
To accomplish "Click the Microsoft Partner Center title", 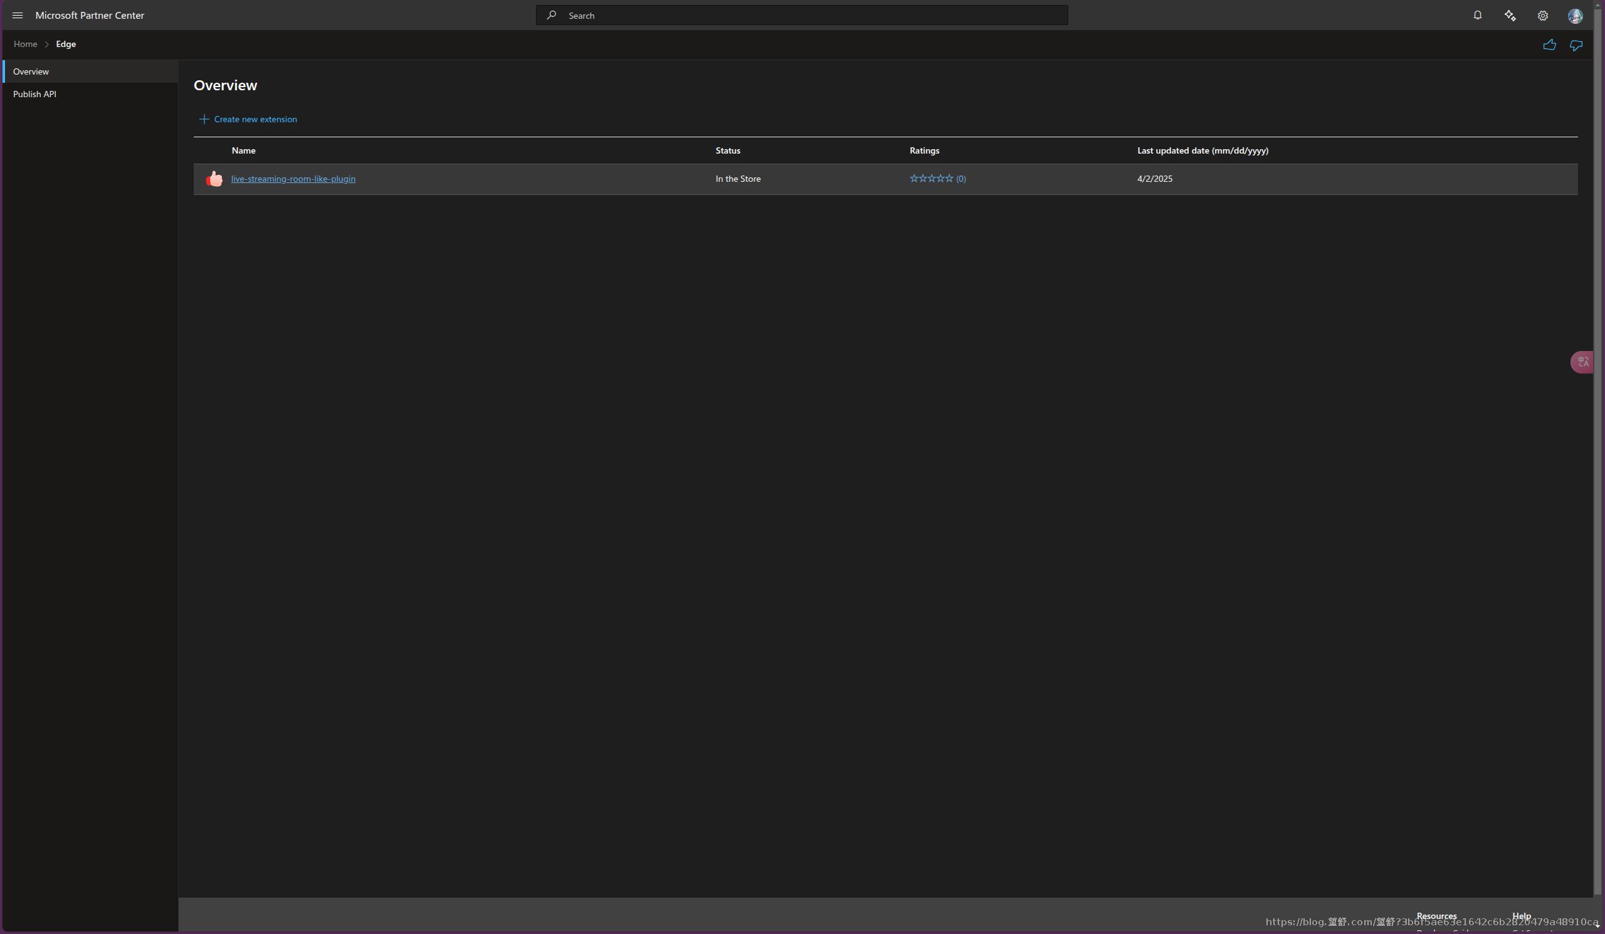I will (x=90, y=15).
